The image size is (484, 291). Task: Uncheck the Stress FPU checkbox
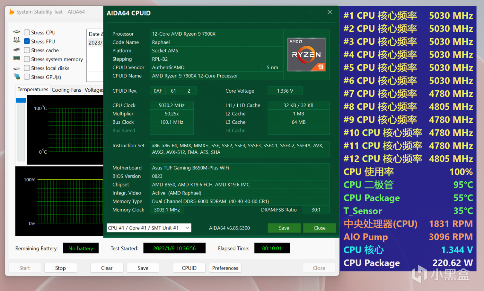pos(27,41)
